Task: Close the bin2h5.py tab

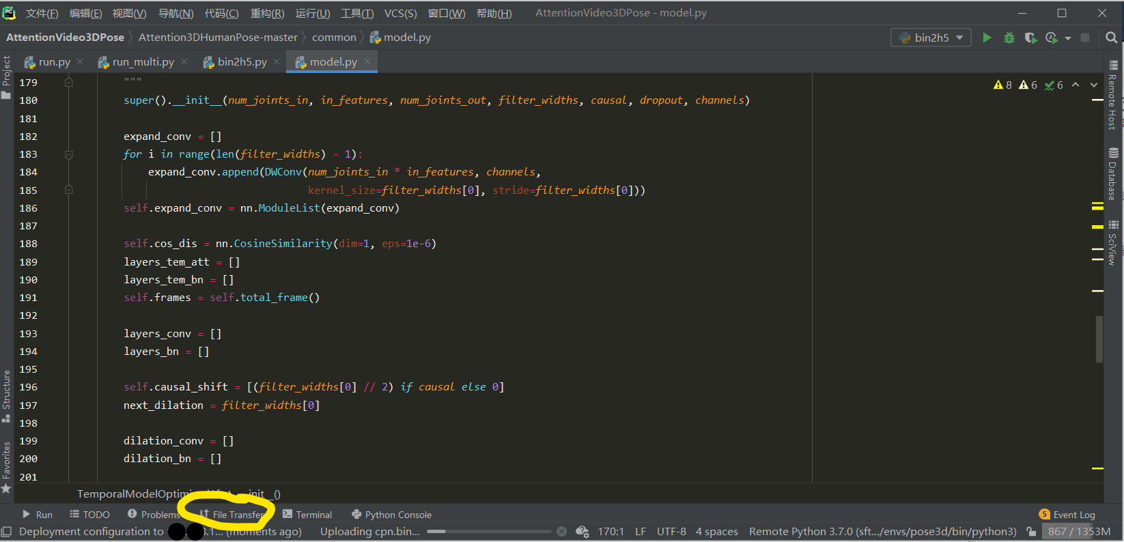Action: 277,61
